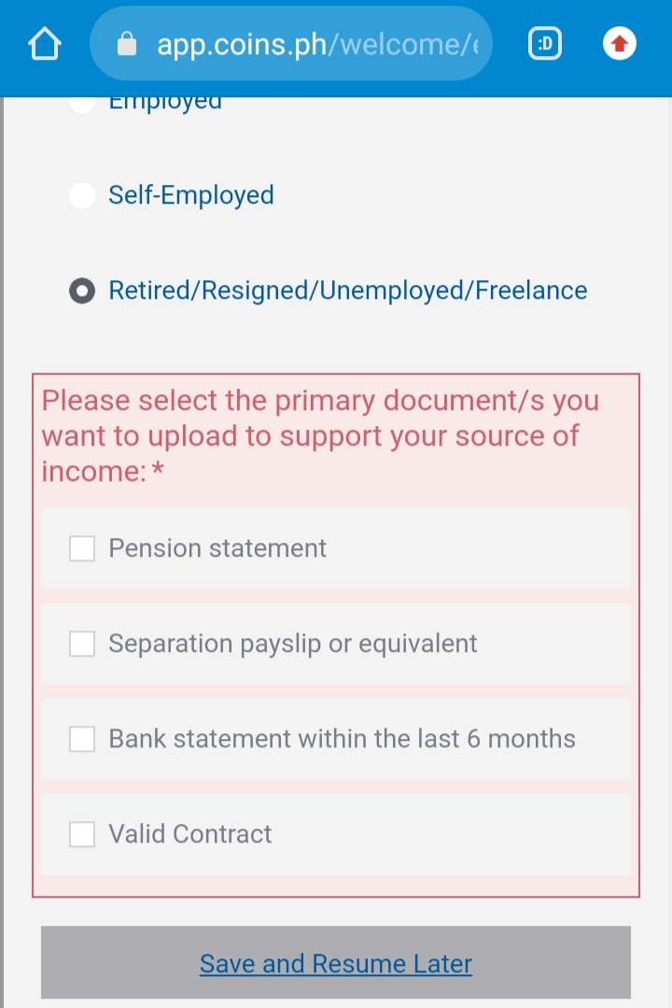672x1008 pixels.
Task: Tap the browser home icon
Action: click(44, 44)
